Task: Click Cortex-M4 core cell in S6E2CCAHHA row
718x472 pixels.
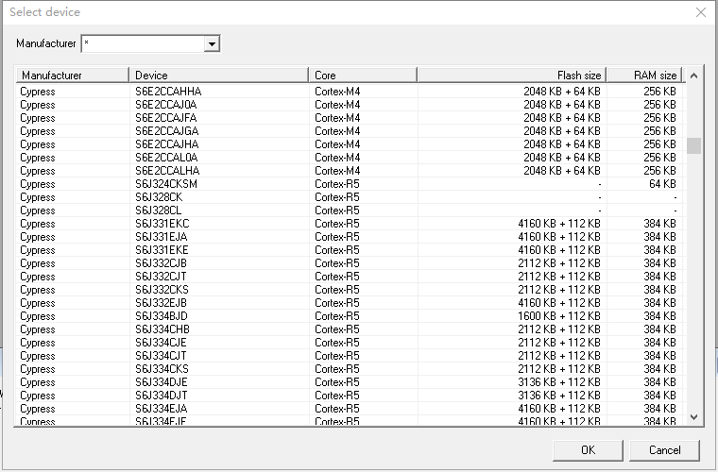Action: (337, 92)
